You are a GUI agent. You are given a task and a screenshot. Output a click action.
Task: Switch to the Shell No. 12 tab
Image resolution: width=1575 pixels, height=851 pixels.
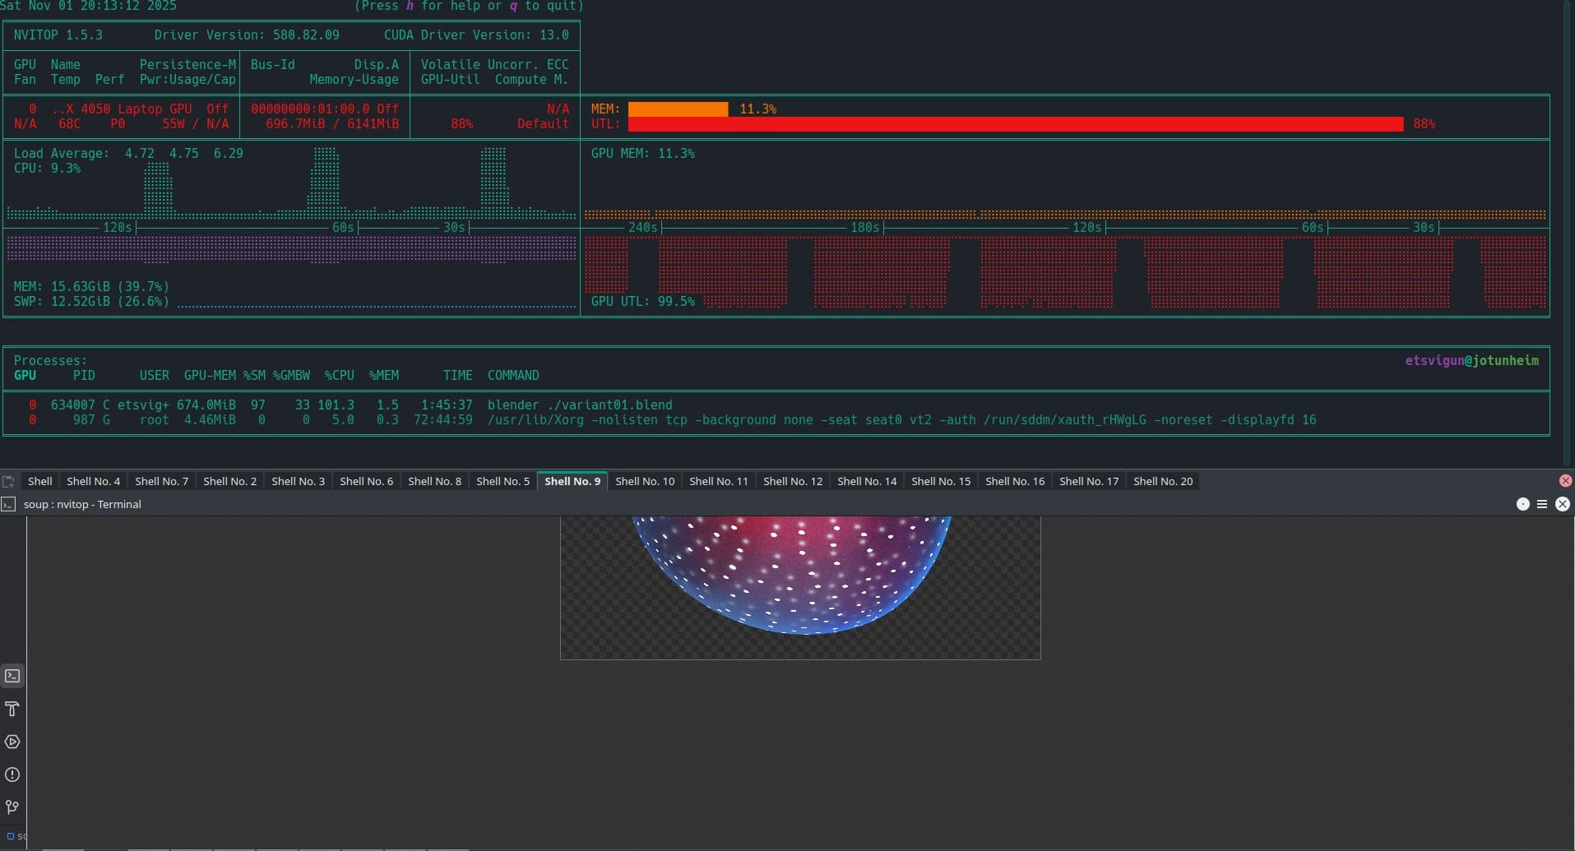(792, 481)
